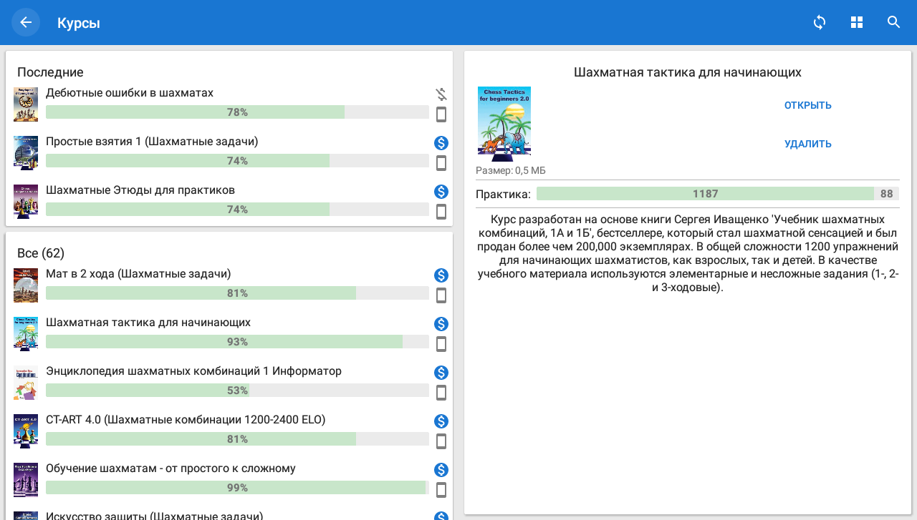This screenshot has width=917, height=520.
Task: Click dollar icon for Энциклопедия шахматных комбинаций
Action: coord(441,373)
